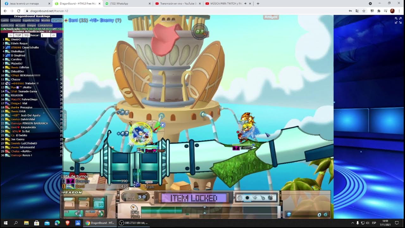The image size is (405, 228).
Task: Select the bomb item icon
Action: coord(271,198)
